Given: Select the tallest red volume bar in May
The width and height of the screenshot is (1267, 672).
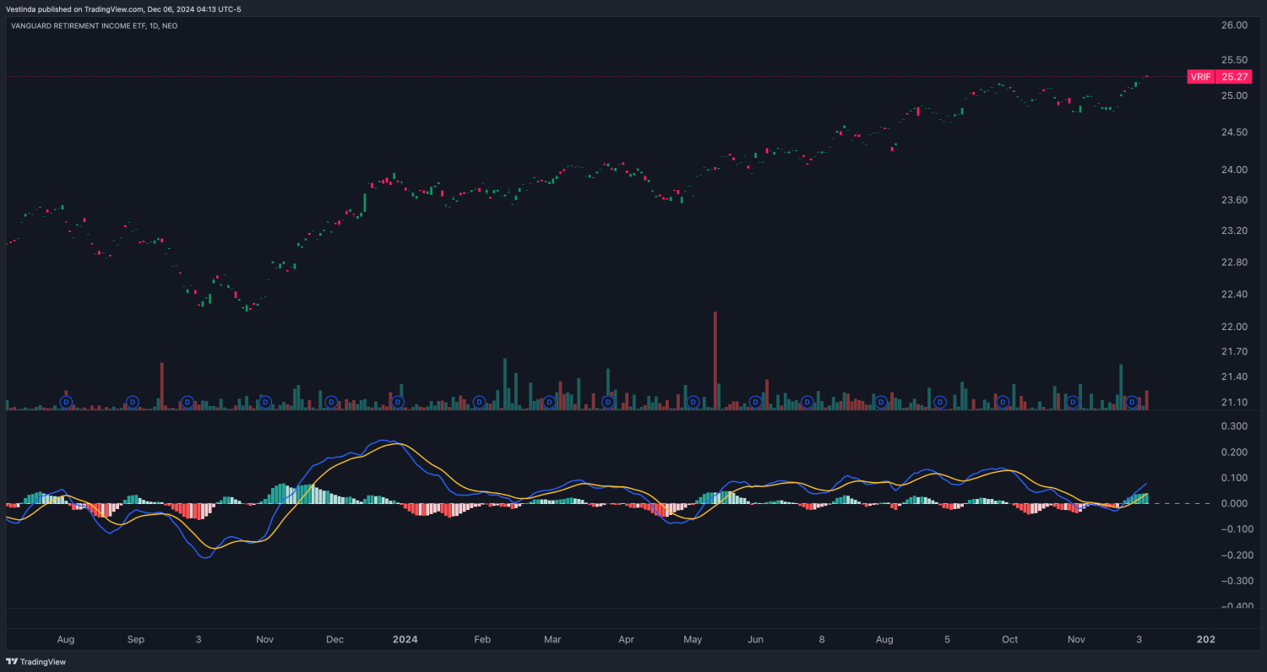Looking at the screenshot, I should point(715,360).
